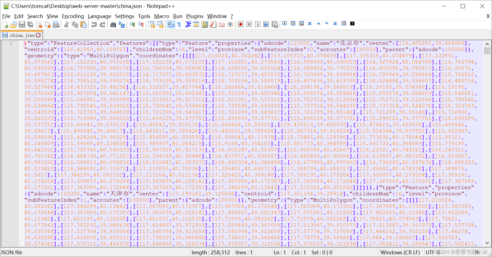Click compare icon with red-green lines
This screenshot has width=492, height=257.
click(293, 23)
